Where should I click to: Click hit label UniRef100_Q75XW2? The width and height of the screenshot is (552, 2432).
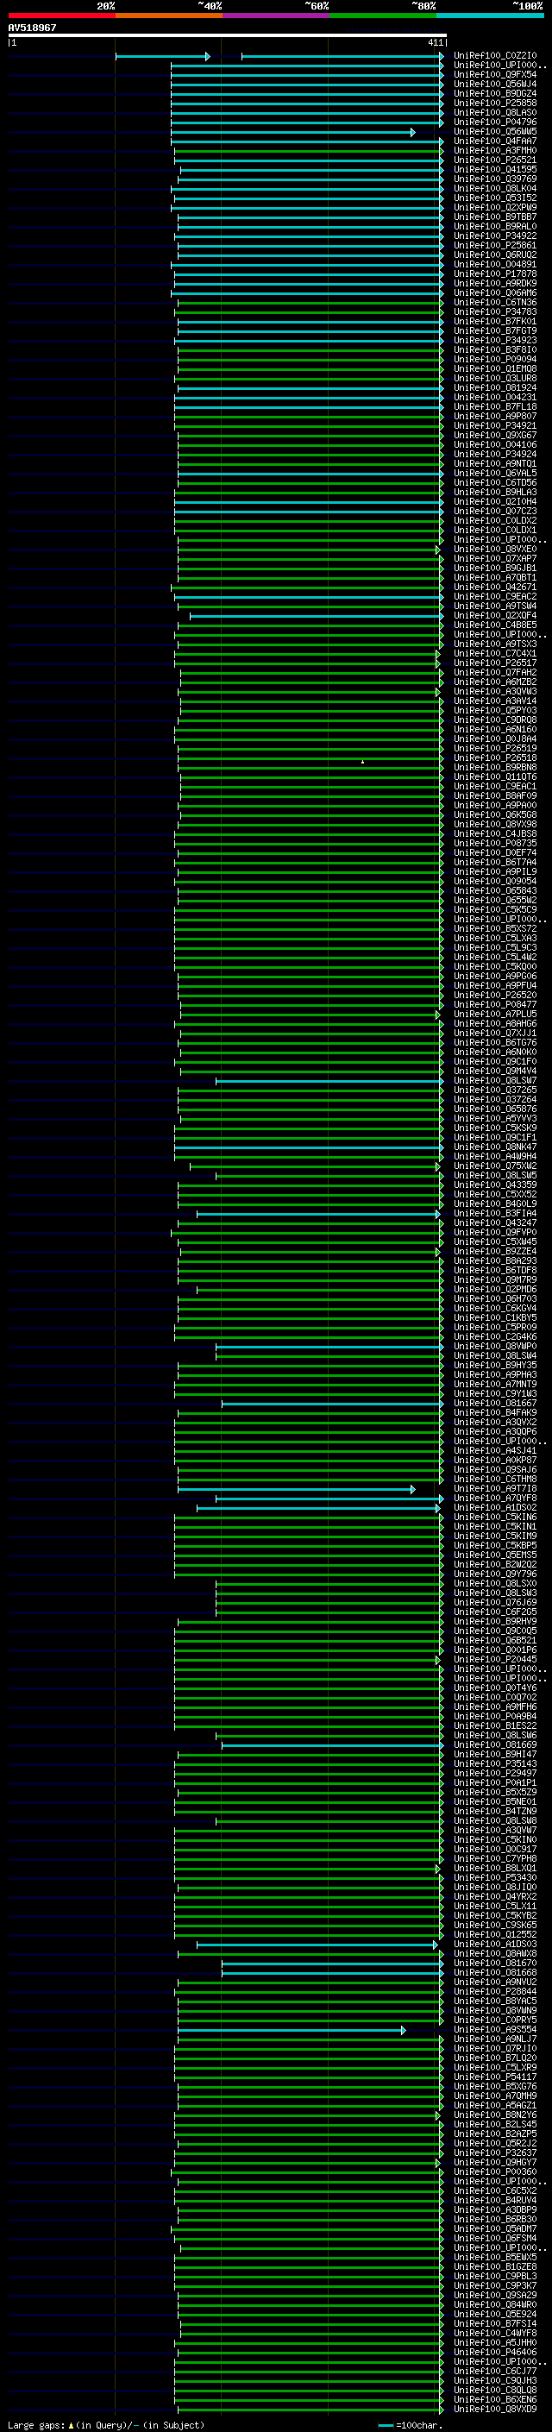point(495,1165)
